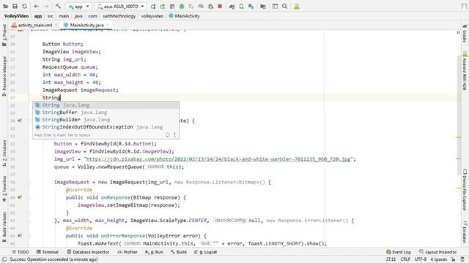Choose String java.lang from autocomplete list
The width and height of the screenshot is (469, 263).
[106, 105]
